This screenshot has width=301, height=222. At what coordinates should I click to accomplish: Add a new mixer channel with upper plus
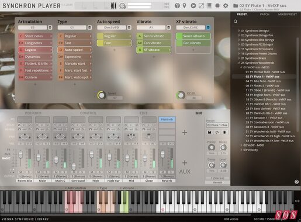[x=185, y=133]
